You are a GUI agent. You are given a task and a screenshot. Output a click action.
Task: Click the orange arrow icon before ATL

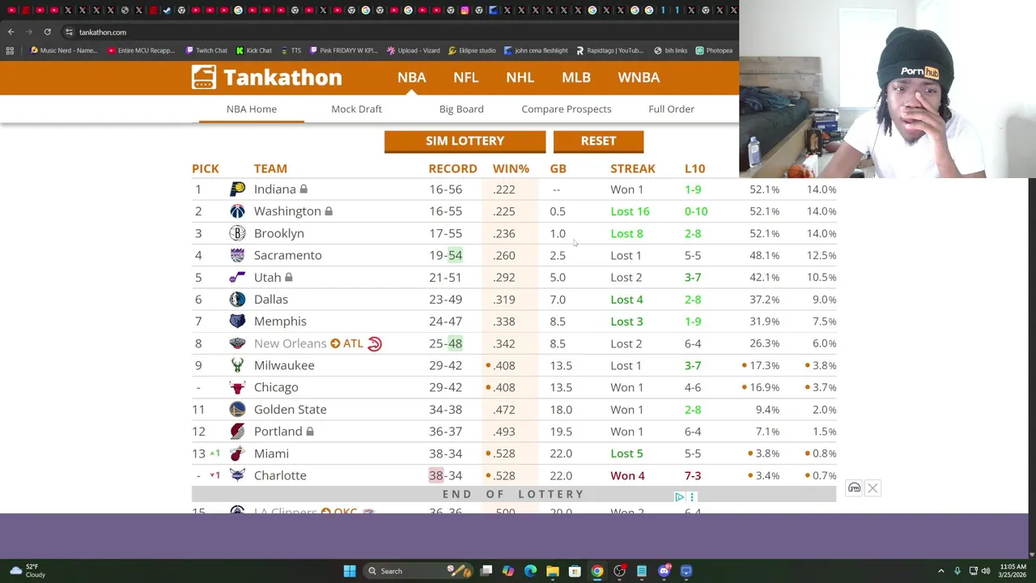click(335, 343)
